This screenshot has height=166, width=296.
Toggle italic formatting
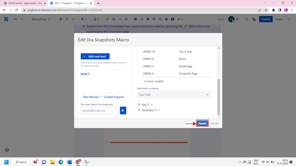[66, 19]
